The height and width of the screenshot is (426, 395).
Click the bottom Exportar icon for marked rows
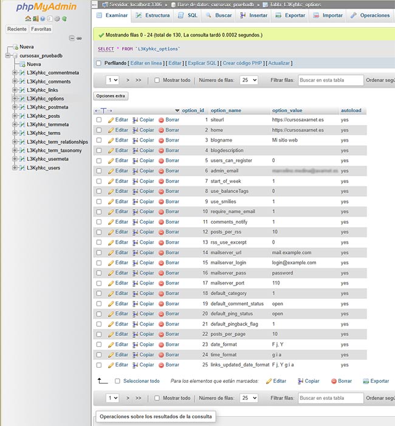click(x=366, y=381)
